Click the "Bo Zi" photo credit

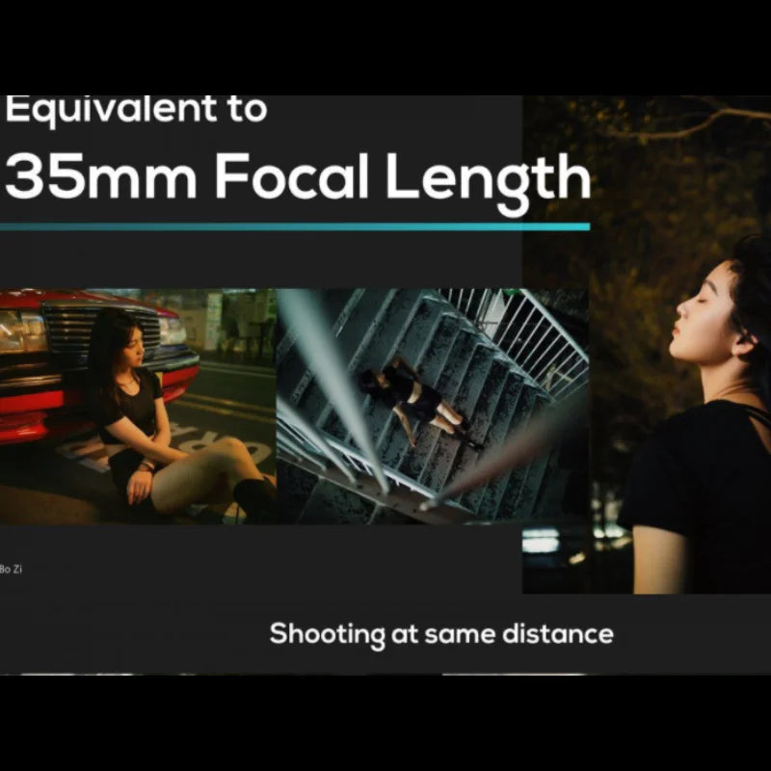(11, 570)
